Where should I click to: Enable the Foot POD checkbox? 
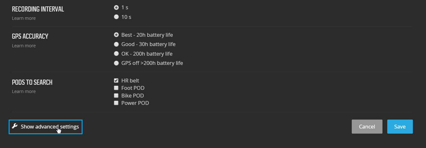coord(117,88)
